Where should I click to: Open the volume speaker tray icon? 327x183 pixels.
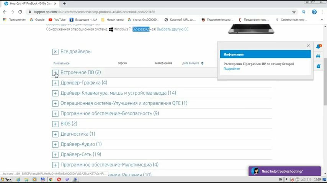pos(309,180)
